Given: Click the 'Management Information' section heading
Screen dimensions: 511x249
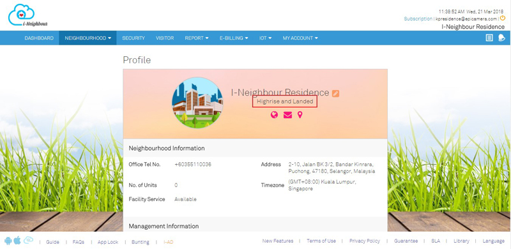Looking at the screenshot, I should pos(164,226).
